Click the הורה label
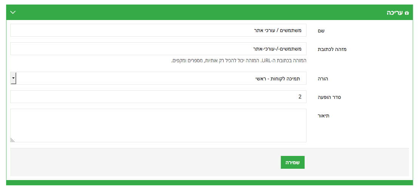 pyautogui.click(x=323, y=79)
